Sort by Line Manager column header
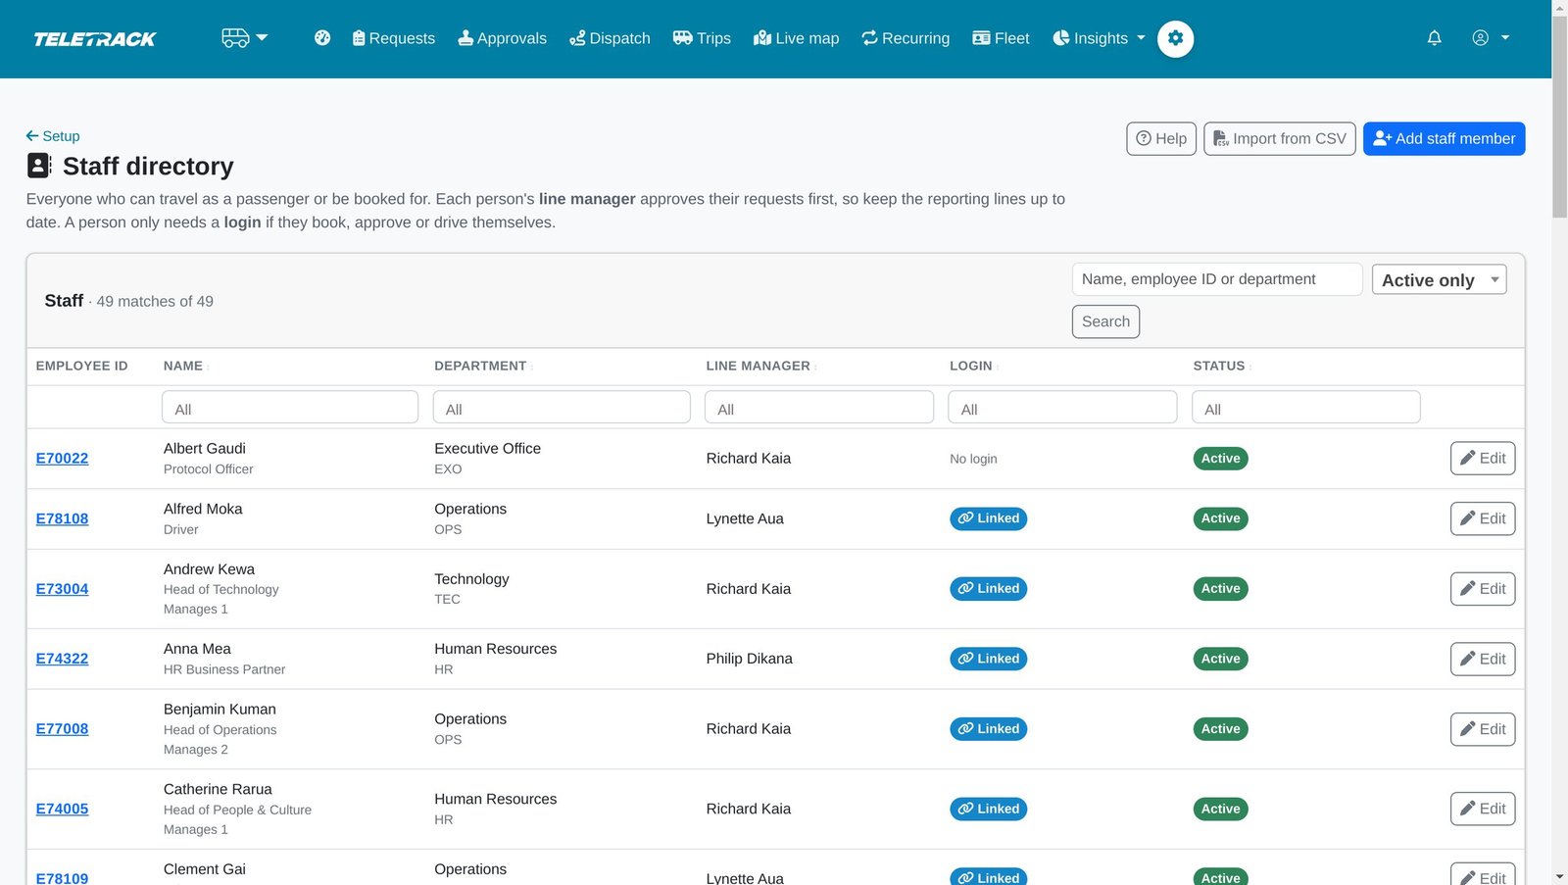This screenshot has height=885, width=1568. click(x=761, y=366)
